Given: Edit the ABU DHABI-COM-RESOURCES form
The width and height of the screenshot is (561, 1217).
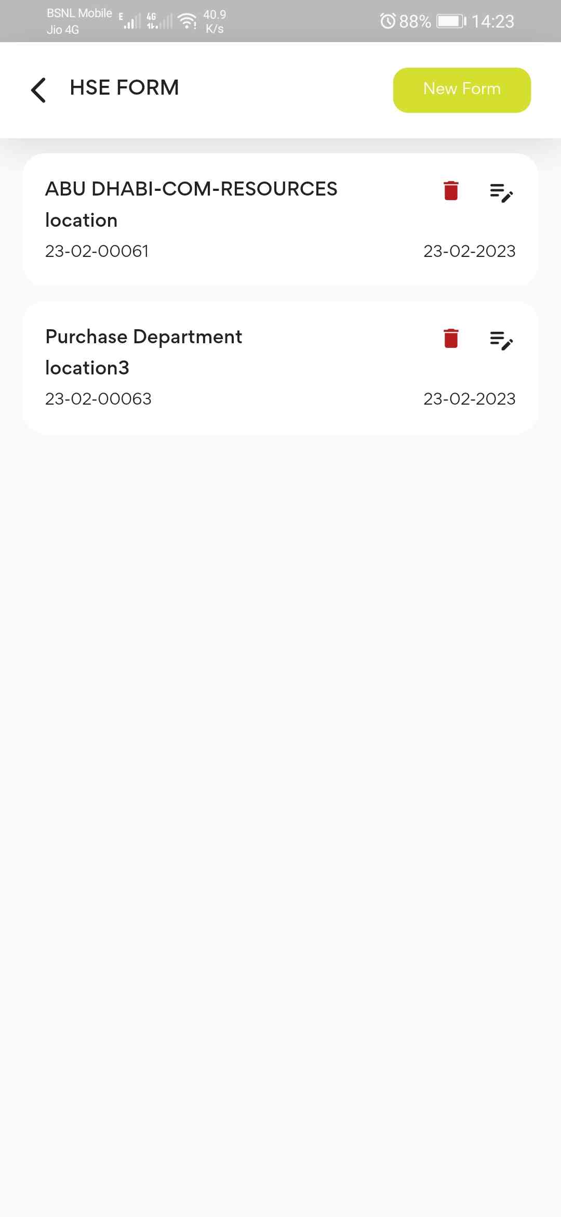Looking at the screenshot, I should pyautogui.click(x=501, y=192).
